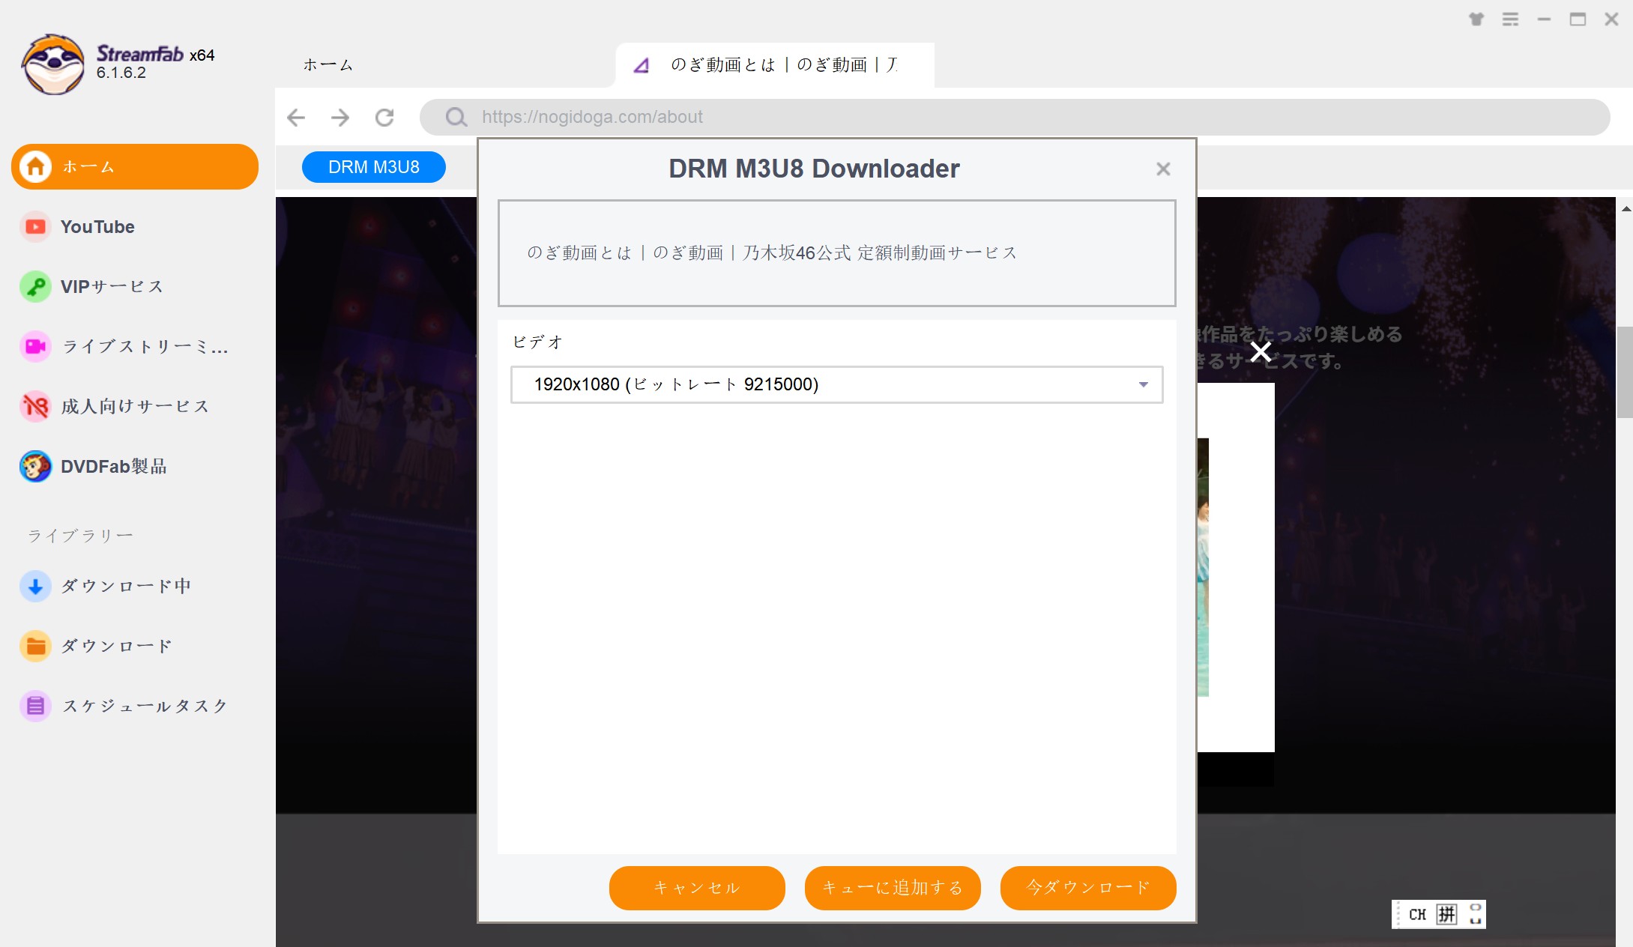This screenshot has width=1633, height=947.
Task: Close the webpage overlay with white X
Action: tap(1261, 351)
